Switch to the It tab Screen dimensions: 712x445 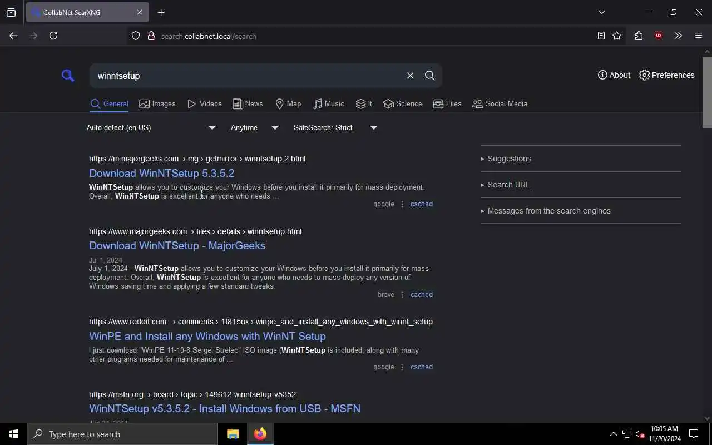pos(364,104)
